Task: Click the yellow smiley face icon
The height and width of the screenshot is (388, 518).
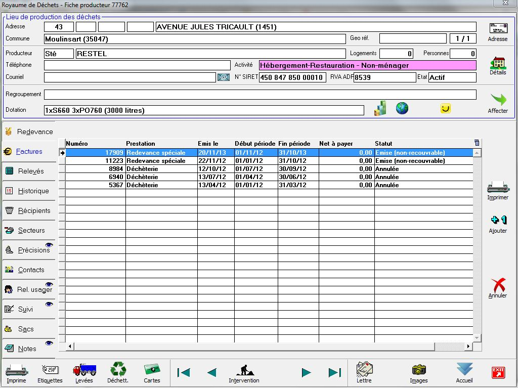Action: click(x=445, y=108)
